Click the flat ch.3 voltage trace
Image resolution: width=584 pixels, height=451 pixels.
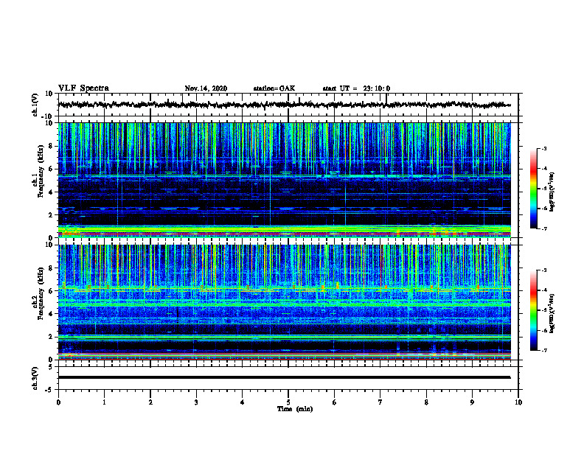(x=284, y=377)
